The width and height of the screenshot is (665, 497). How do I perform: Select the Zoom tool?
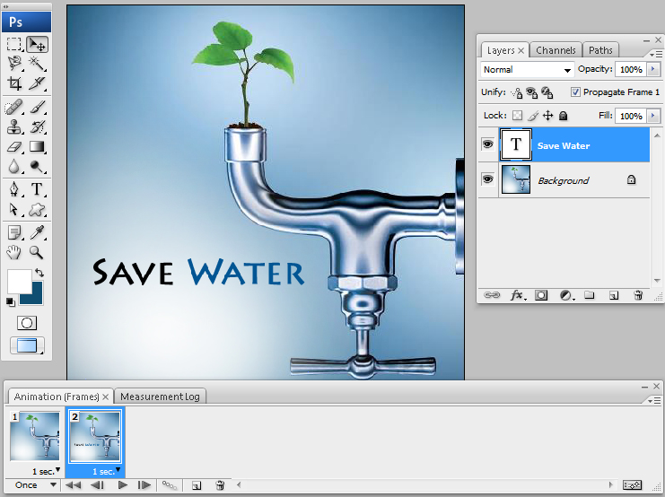coord(38,253)
